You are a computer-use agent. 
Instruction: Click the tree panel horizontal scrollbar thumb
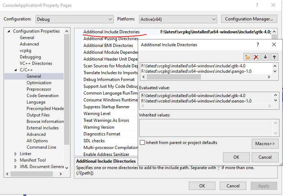click(x=32, y=174)
